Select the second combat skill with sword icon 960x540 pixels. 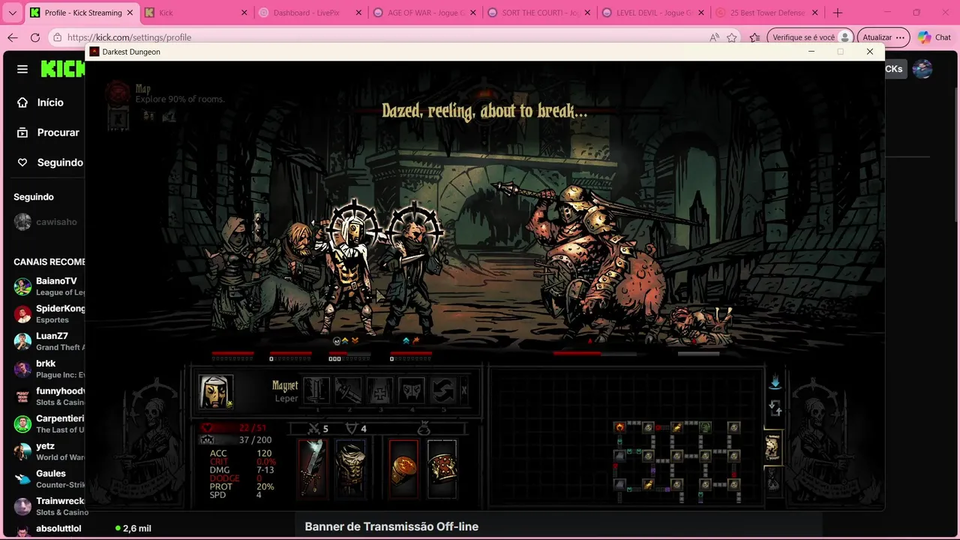(x=348, y=391)
